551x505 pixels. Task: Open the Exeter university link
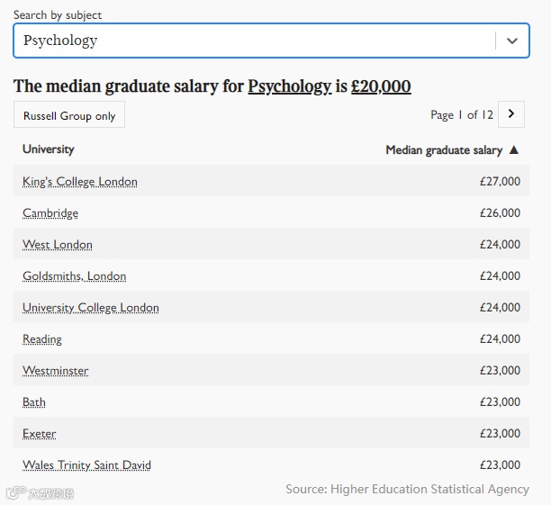pyautogui.click(x=40, y=434)
